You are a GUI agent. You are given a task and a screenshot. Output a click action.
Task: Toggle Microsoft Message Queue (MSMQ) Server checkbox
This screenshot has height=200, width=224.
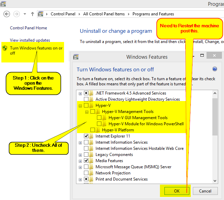tap(86, 167)
